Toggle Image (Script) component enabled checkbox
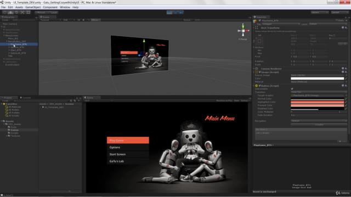 click(259, 72)
